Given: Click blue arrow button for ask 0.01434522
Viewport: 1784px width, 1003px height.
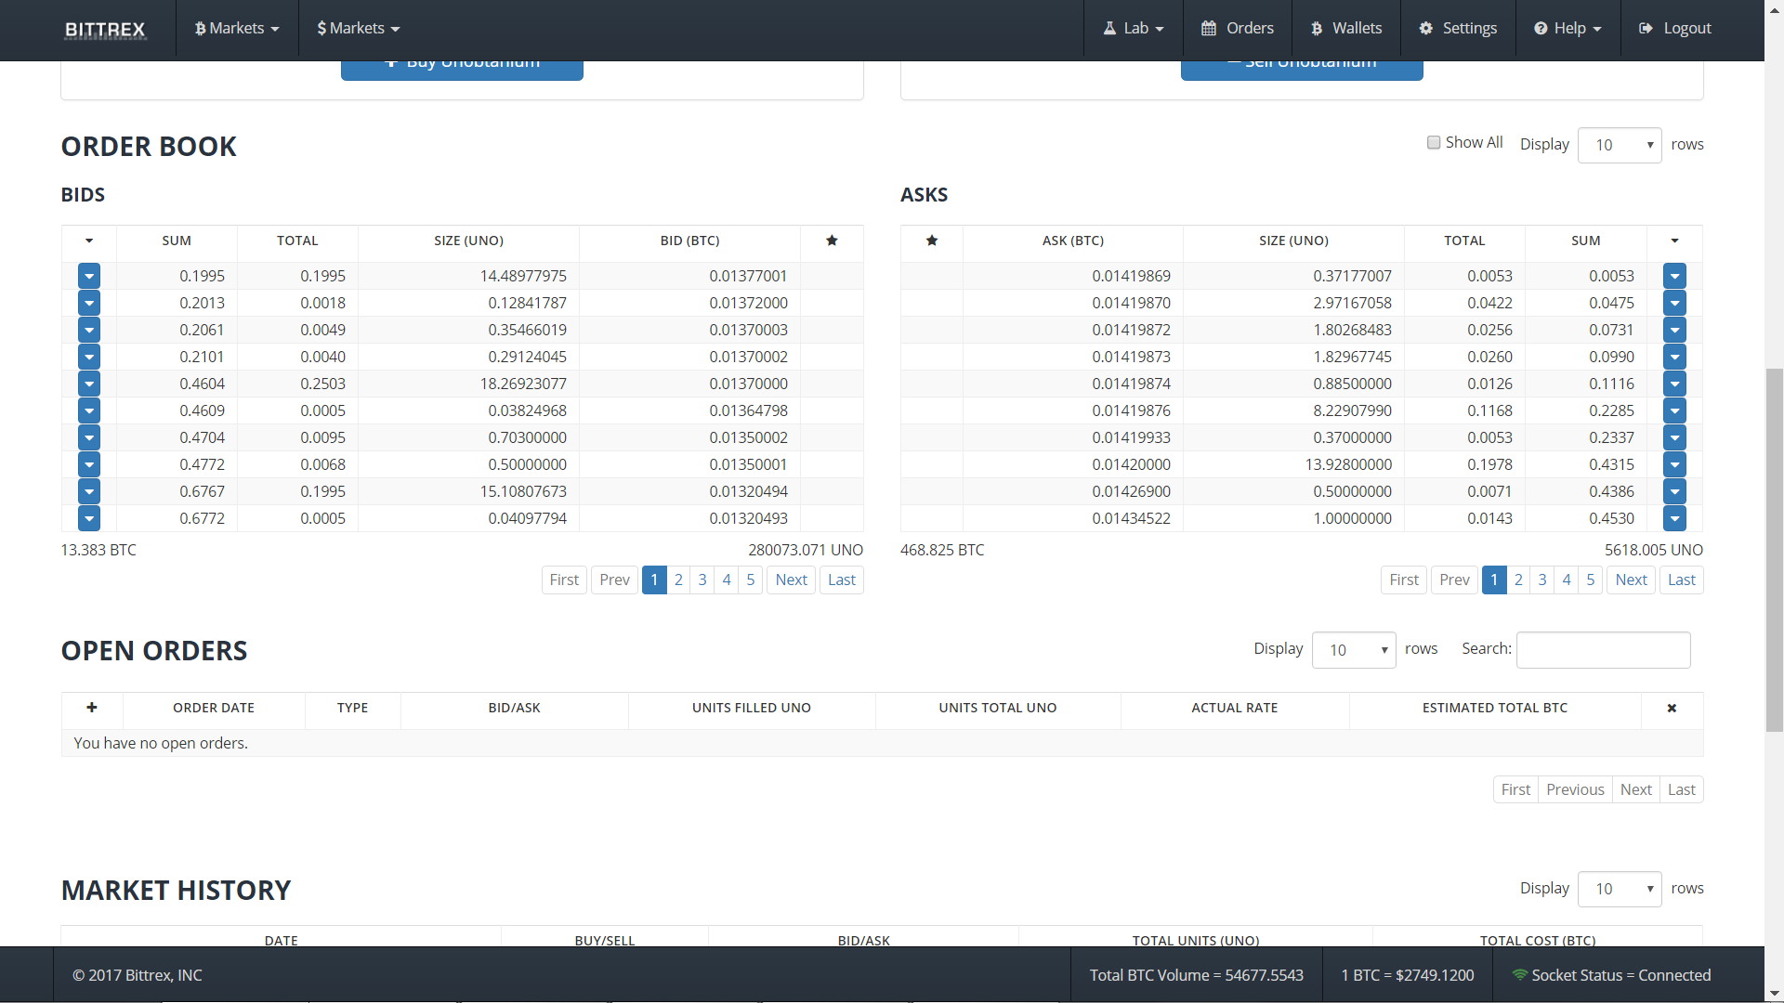Looking at the screenshot, I should [1674, 518].
